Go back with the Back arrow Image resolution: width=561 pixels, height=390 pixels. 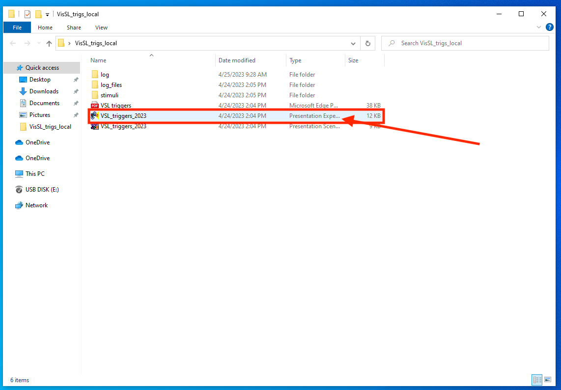[x=13, y=43]
